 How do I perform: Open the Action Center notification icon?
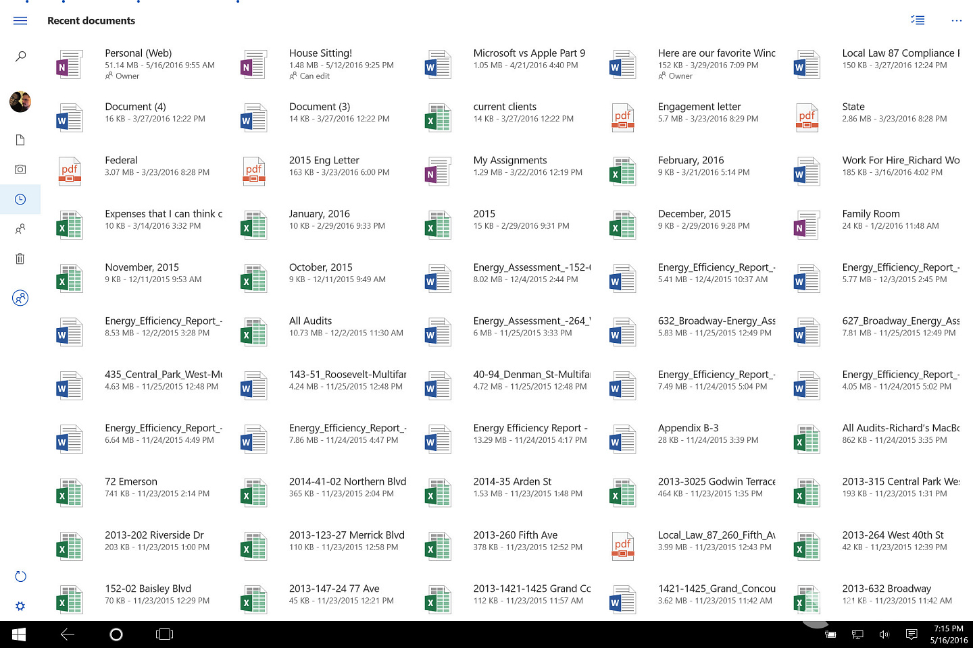pos(912,634)
